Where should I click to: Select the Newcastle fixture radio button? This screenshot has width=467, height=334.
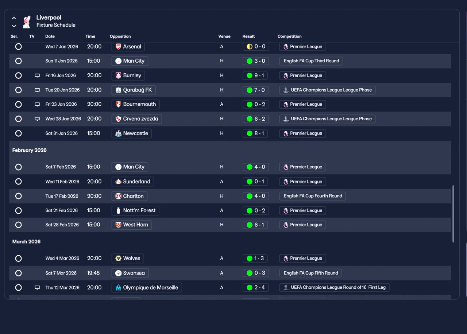(x=19, y=133)
